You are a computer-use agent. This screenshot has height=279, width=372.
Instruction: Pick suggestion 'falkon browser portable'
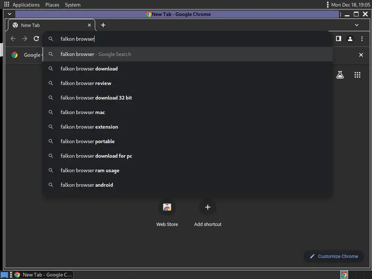[x=187, y=141]
